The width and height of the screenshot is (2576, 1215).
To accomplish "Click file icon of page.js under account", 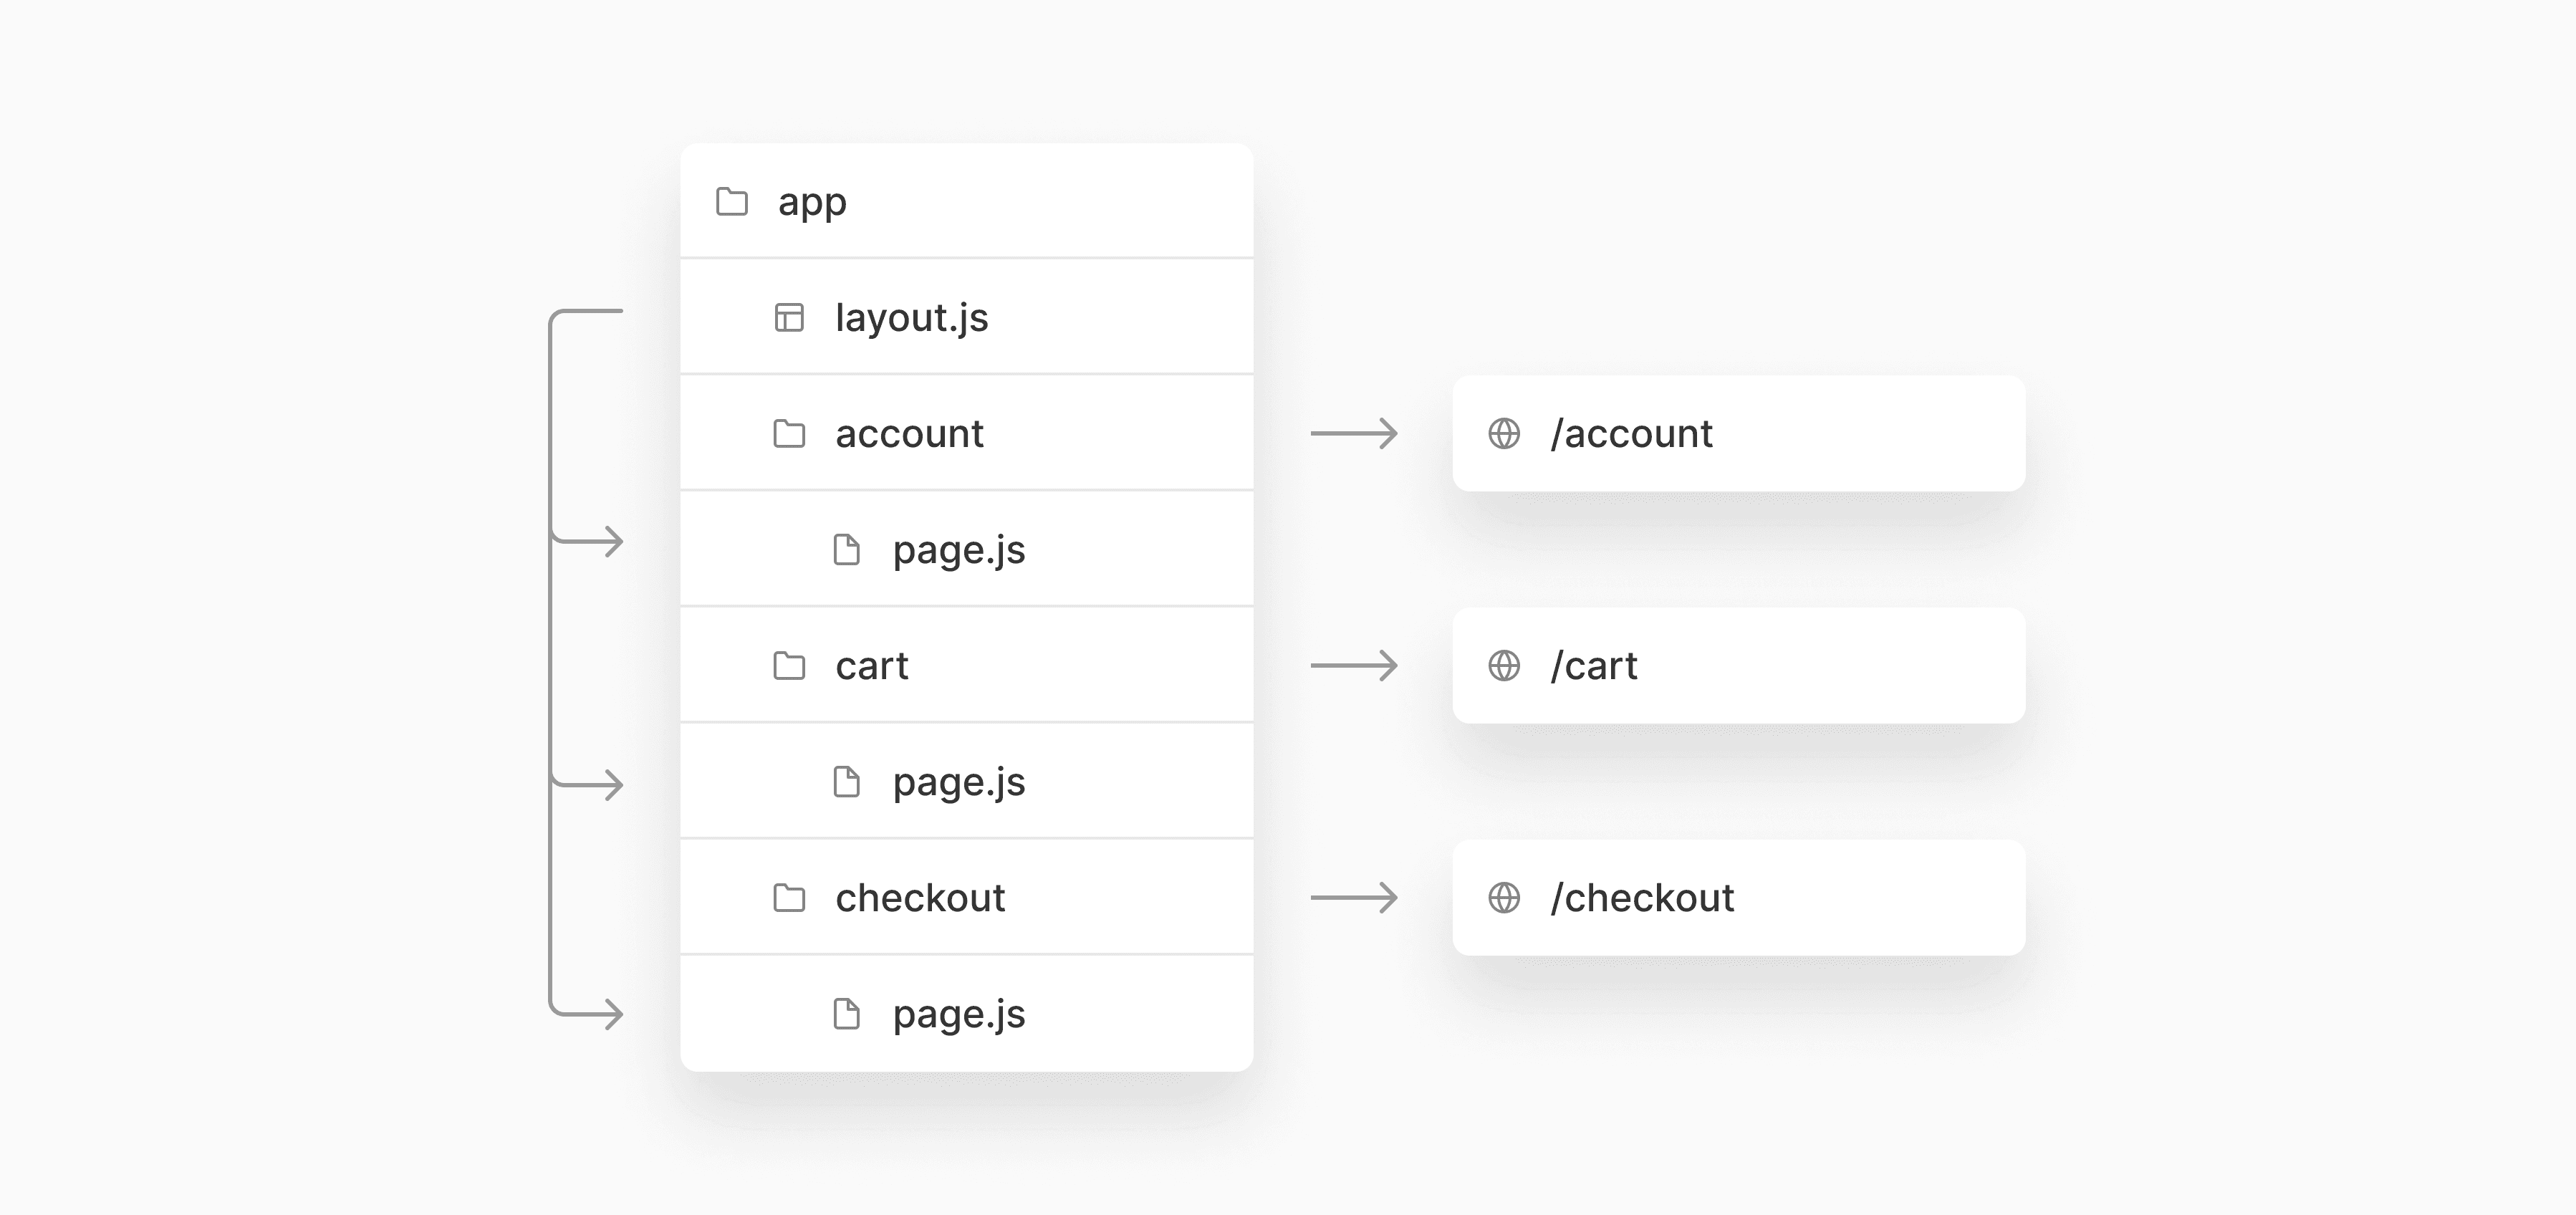I will tap(847, 550).
